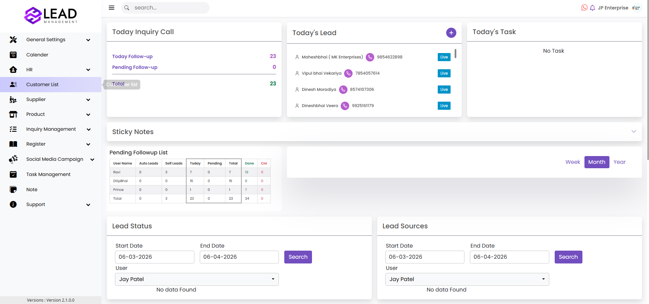
Task: Open the WhatsApp icon in header
Action: 584,7
